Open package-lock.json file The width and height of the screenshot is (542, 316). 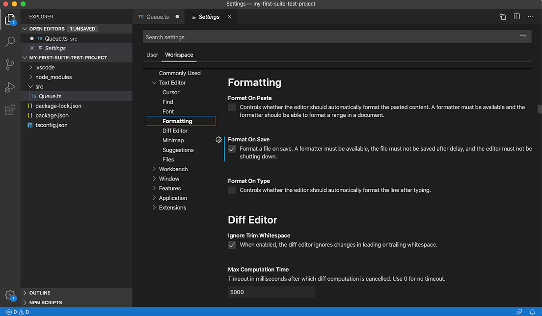[x=77, y=105]
